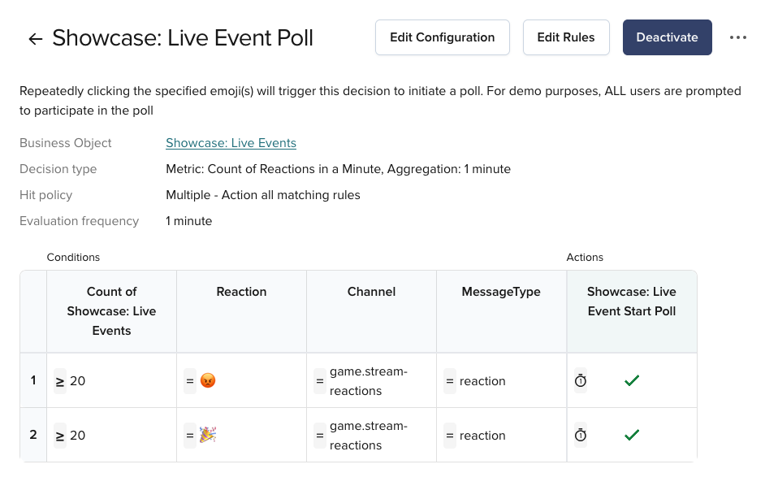765x486 pixels.
Task: Click the Showcase: Live Event Start Poll header
Action: click(631, 302)
